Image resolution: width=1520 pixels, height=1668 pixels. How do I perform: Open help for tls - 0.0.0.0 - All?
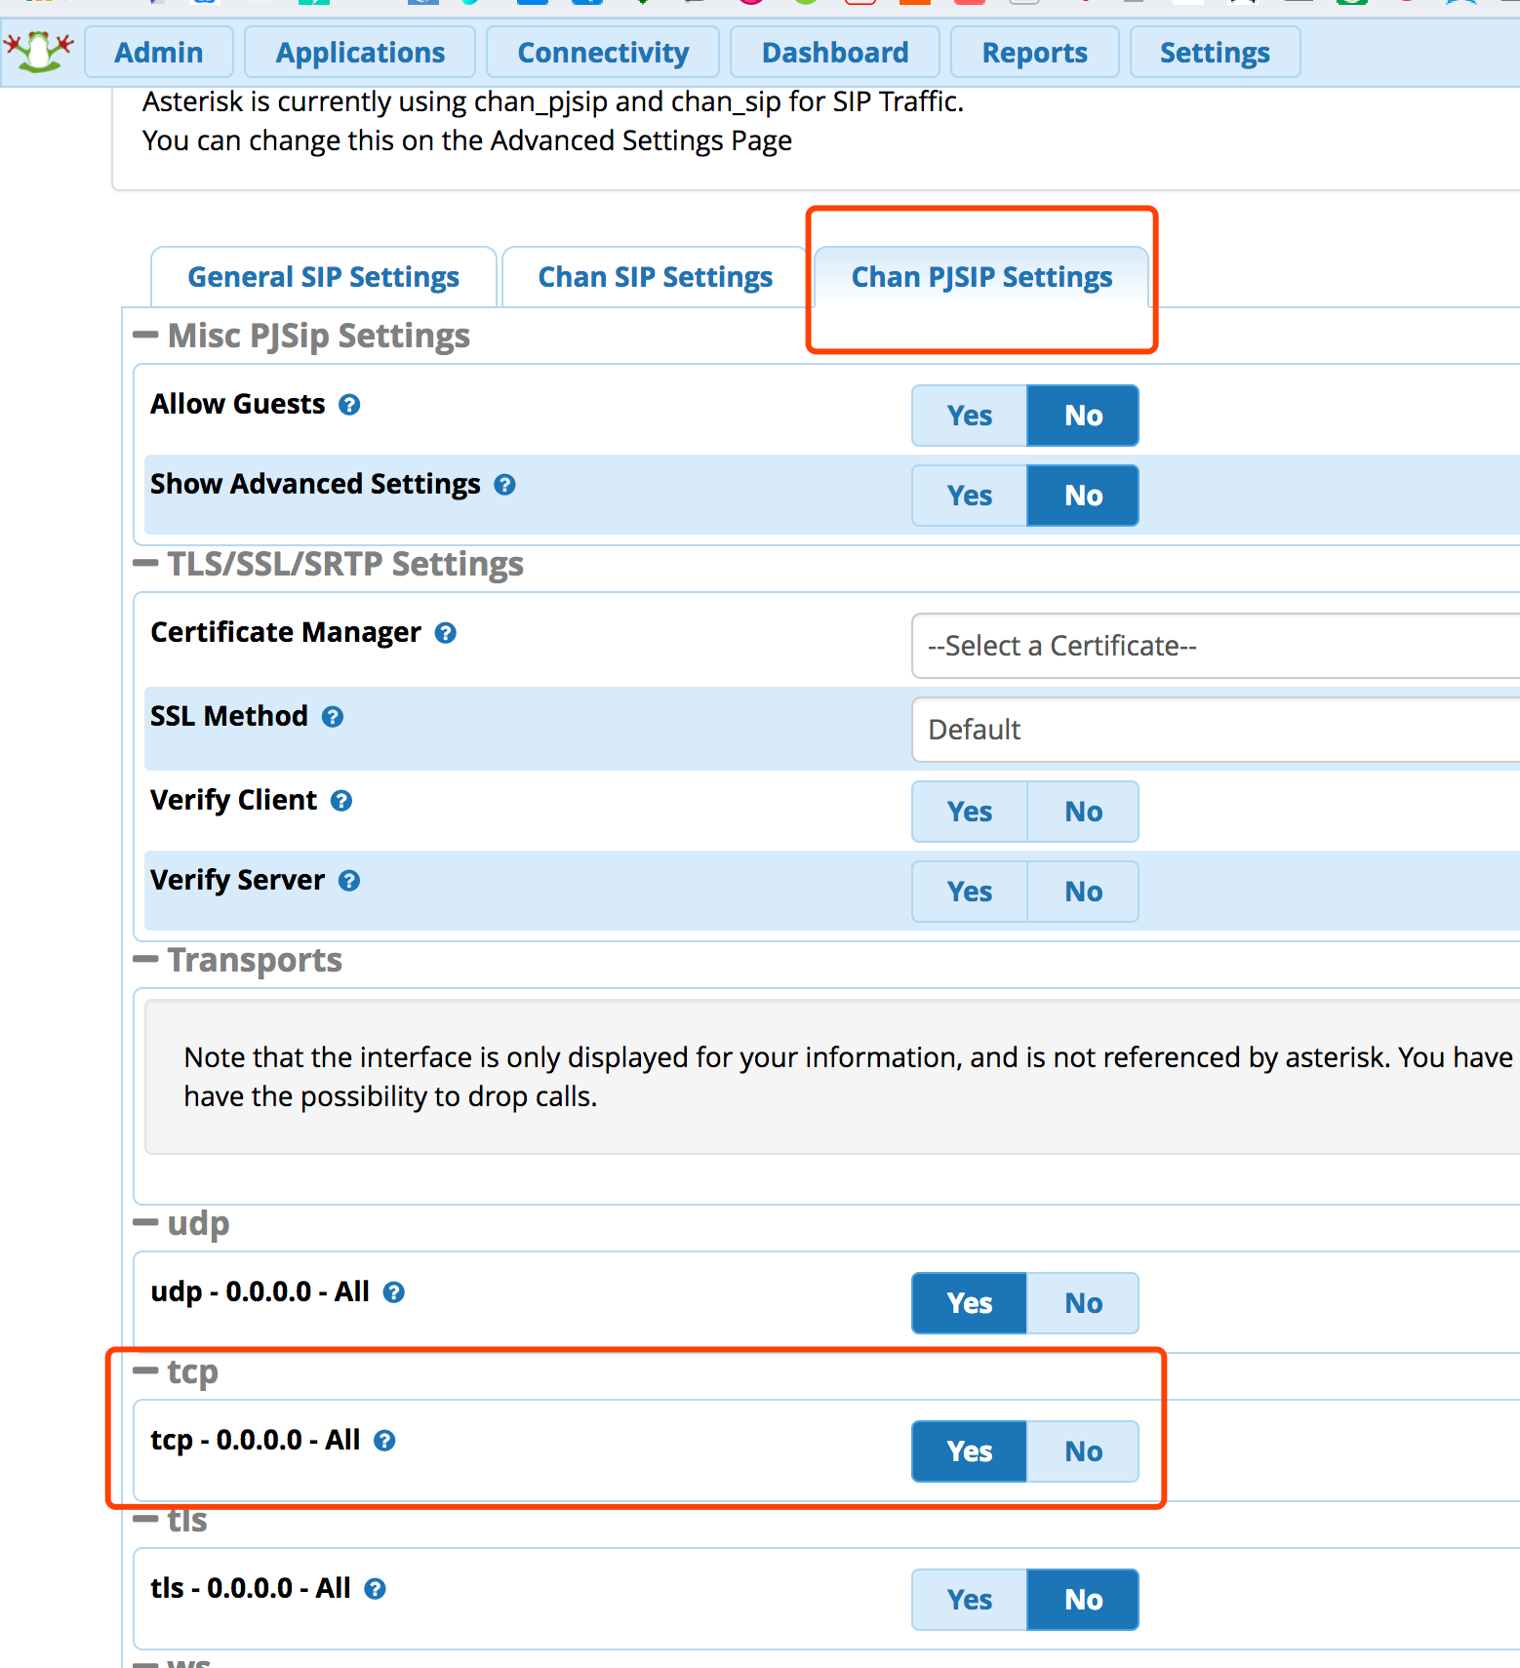[376, 1589]
